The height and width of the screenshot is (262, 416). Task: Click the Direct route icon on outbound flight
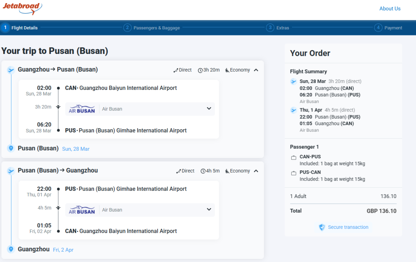[176, 71]
